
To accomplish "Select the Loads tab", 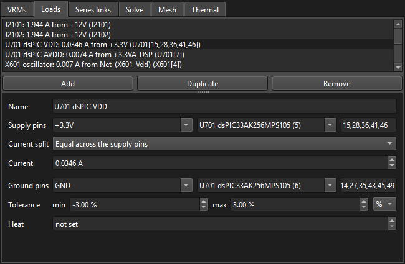I will 51,9.
